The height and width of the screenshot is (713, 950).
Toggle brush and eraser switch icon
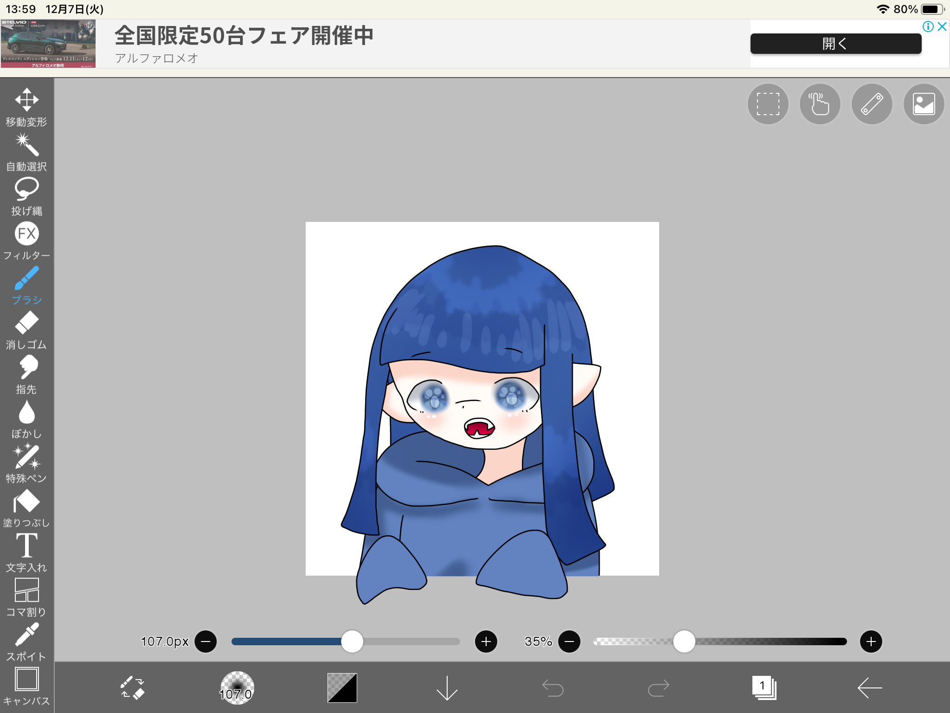pos(132,687)
